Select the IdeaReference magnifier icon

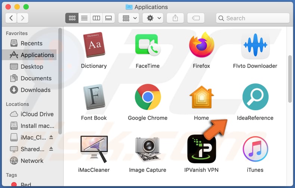pos(255,97)
